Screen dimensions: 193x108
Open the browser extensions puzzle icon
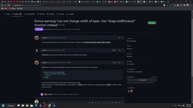coord(178,5)
